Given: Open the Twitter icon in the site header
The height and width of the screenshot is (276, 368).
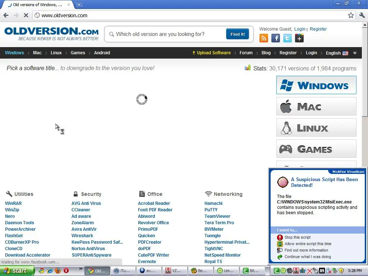Looking at the screenshot, I should [287, 38].
